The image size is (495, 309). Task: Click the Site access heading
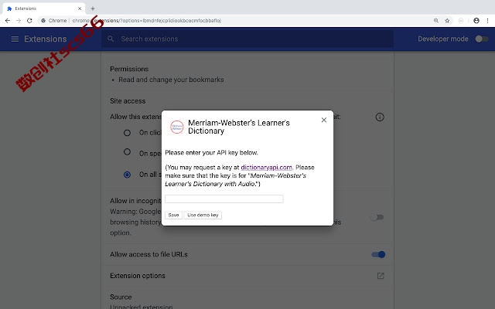tap(128, 101)
